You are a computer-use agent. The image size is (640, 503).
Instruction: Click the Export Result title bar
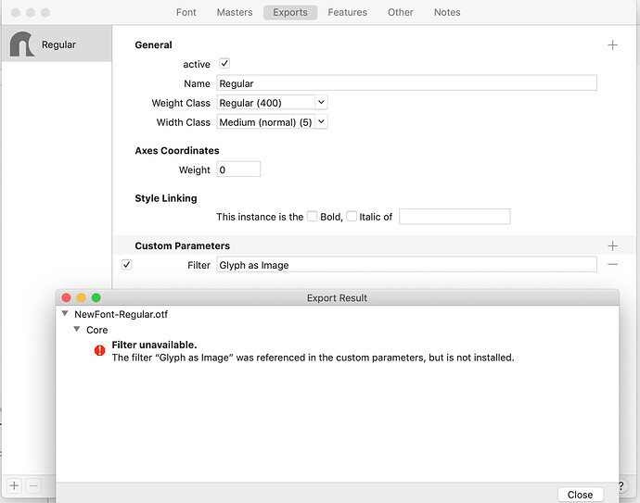337,297
